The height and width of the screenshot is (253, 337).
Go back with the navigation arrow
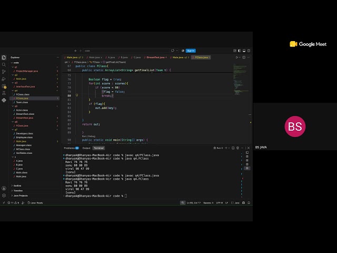coord(76,51)
